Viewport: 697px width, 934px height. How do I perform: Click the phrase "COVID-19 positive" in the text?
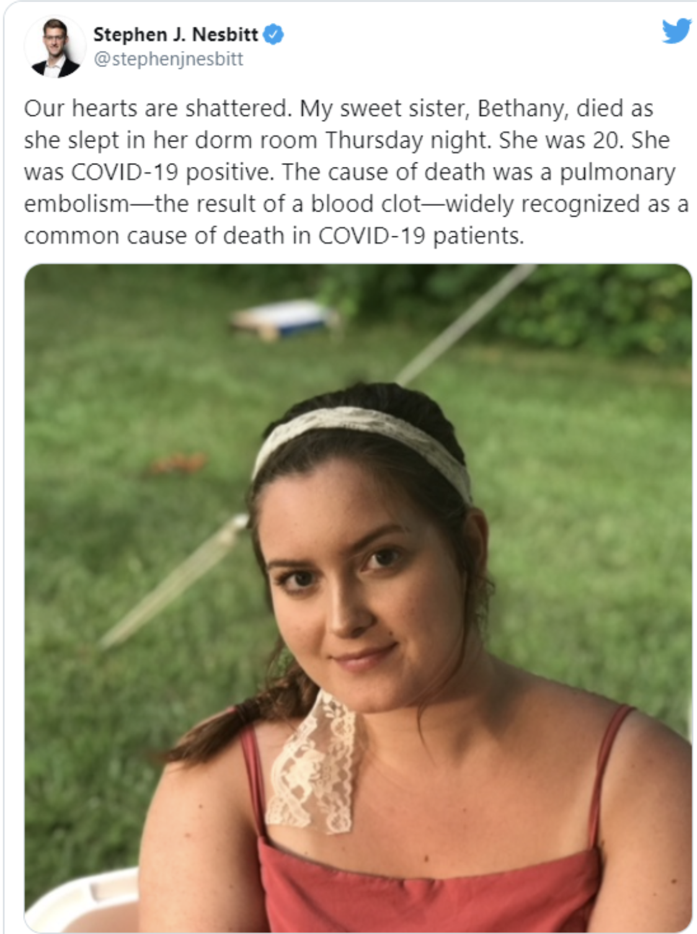(172, 172)
